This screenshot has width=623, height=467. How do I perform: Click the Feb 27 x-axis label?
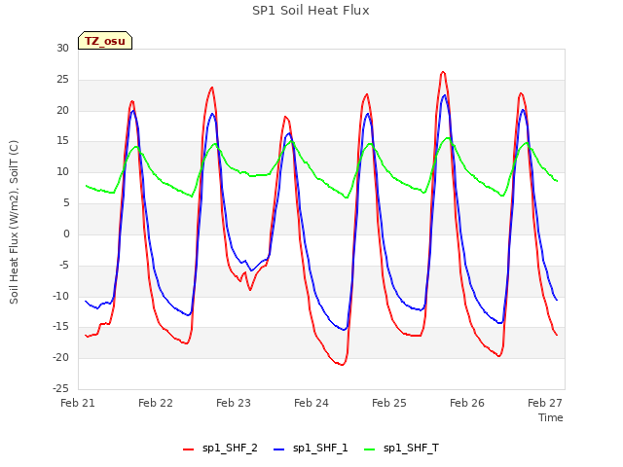click(545, 403)
